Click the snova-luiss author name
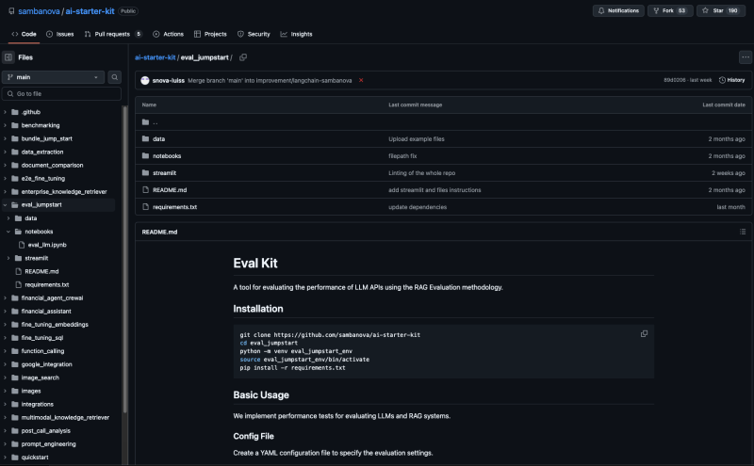 coord(169,80)
